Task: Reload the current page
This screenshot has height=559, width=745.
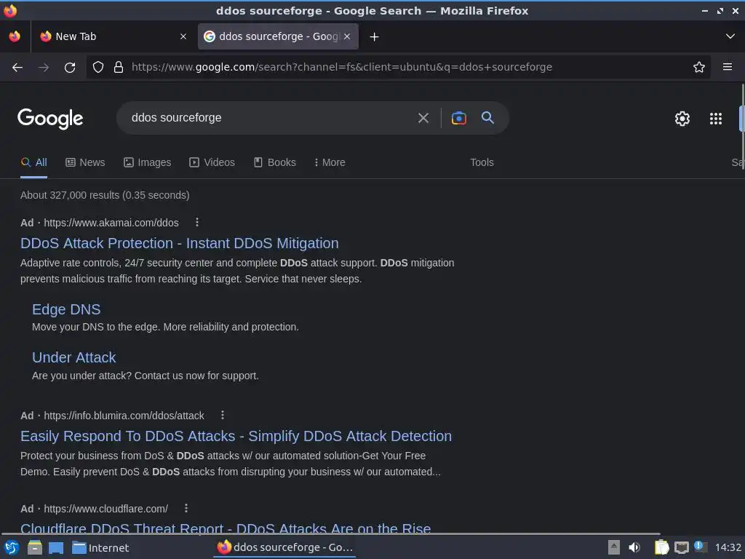Action: (x=70, y=68)
